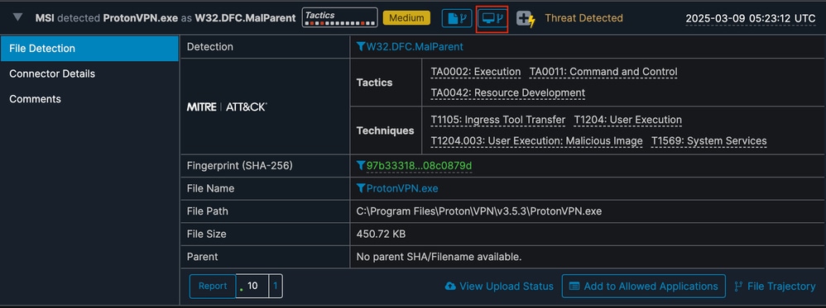This screenshot has width=826, height=308.
Task: Click MSI computer name in header
Action: pos(45,18)
